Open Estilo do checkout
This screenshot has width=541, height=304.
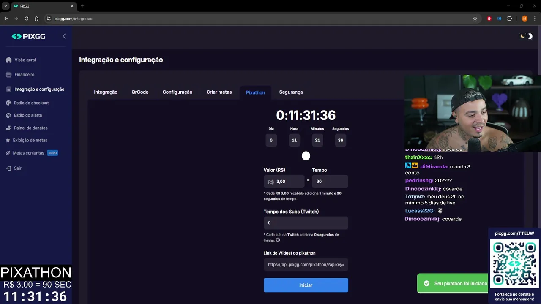point(31,103)
